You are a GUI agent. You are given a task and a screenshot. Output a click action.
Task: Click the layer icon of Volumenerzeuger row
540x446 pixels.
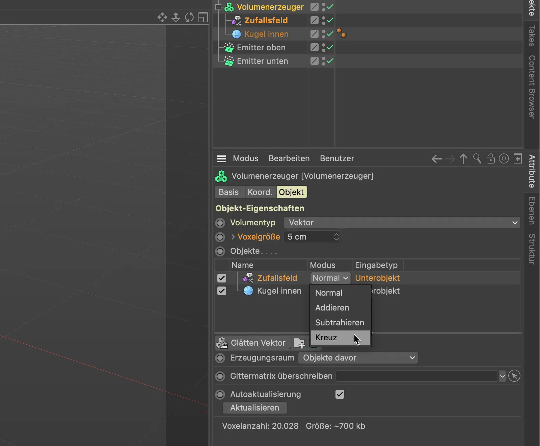click(x=315, y=7)
